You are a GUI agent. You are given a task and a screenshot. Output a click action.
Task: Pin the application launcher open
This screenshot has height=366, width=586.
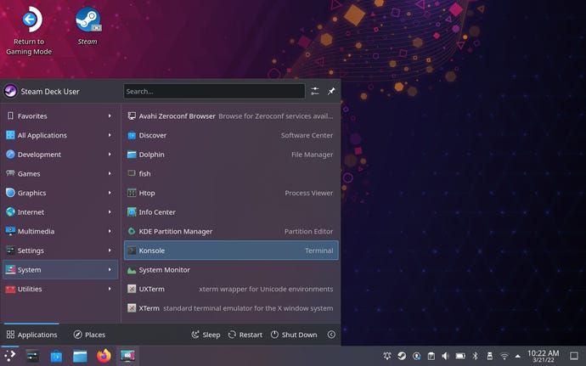click(331, 91)
